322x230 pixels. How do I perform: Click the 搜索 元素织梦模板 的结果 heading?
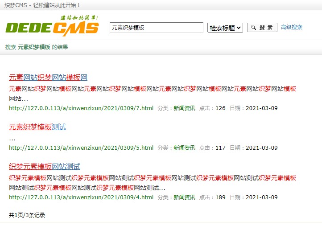[37, 47]
